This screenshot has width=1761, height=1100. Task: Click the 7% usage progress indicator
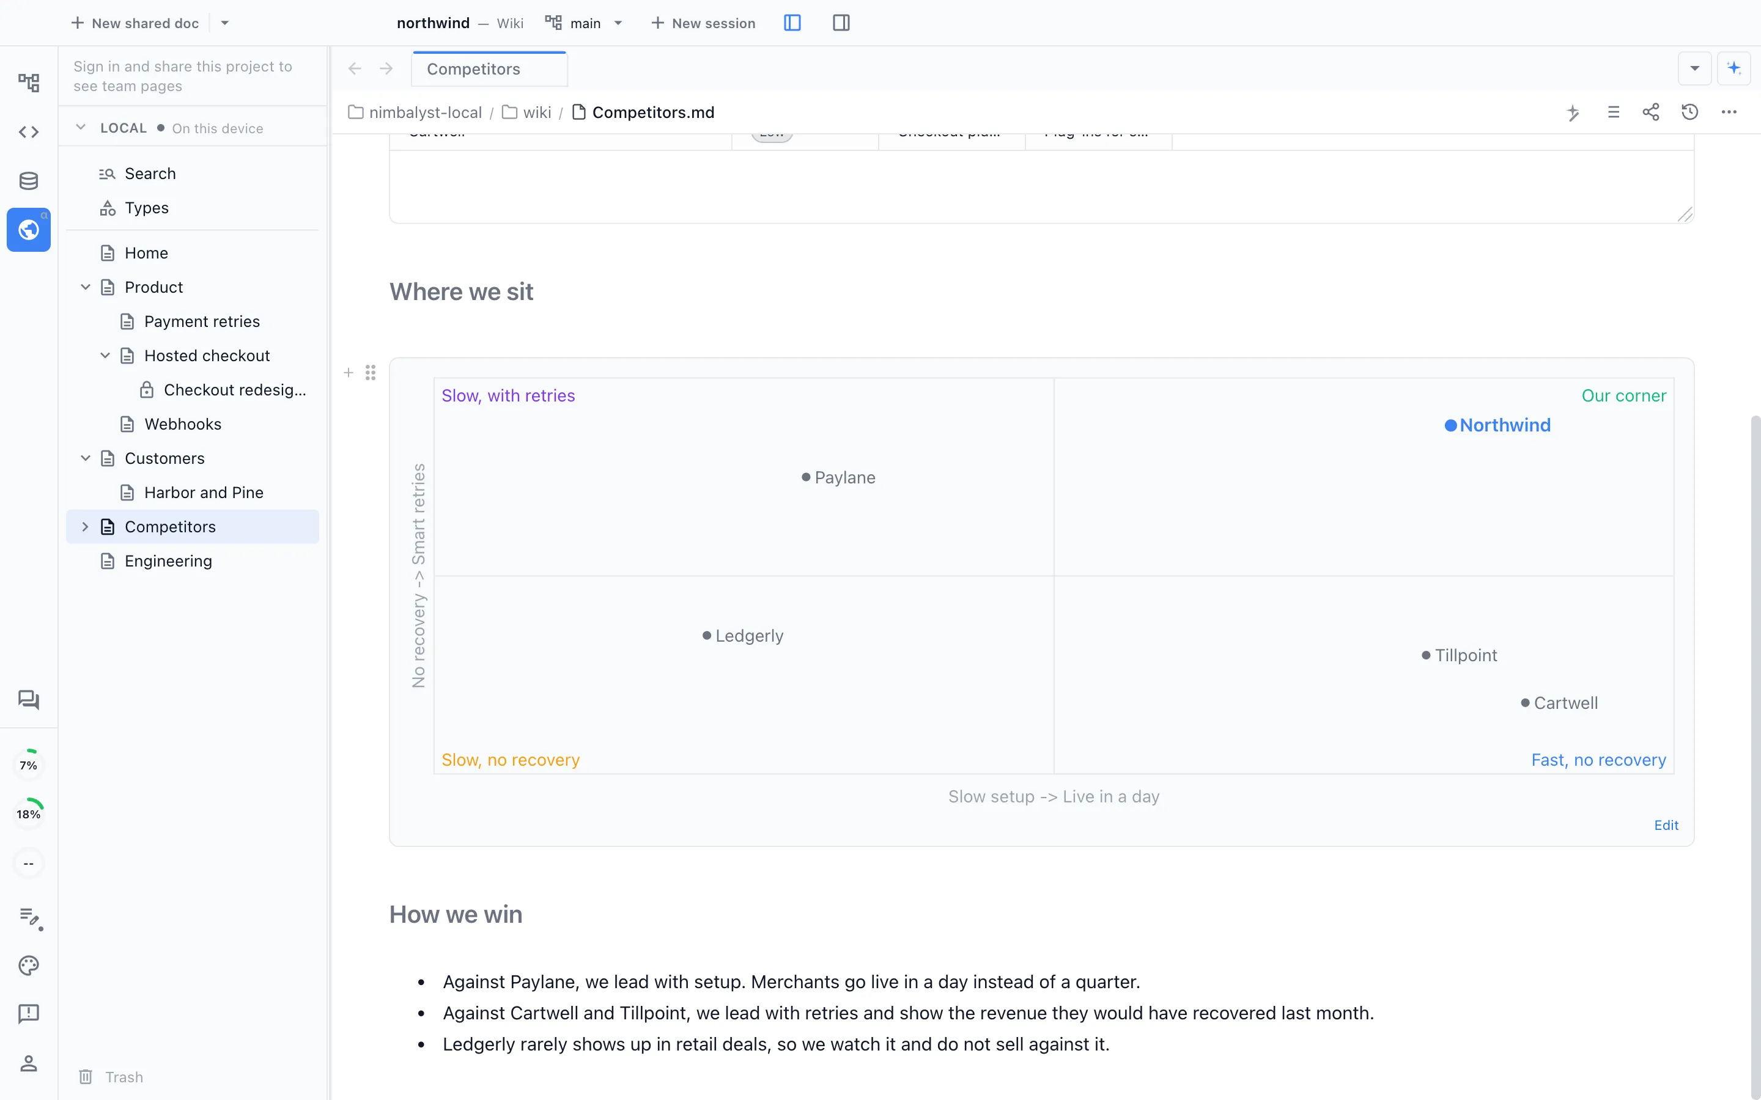coord(28,765)
